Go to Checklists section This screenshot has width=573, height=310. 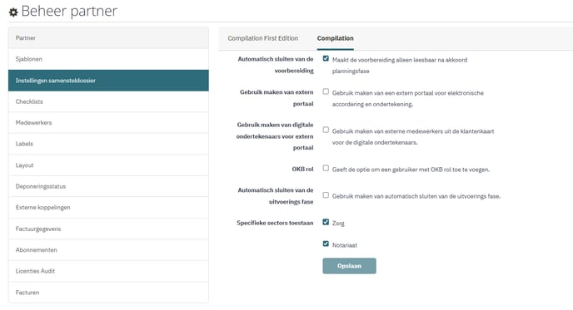[108, 101]
